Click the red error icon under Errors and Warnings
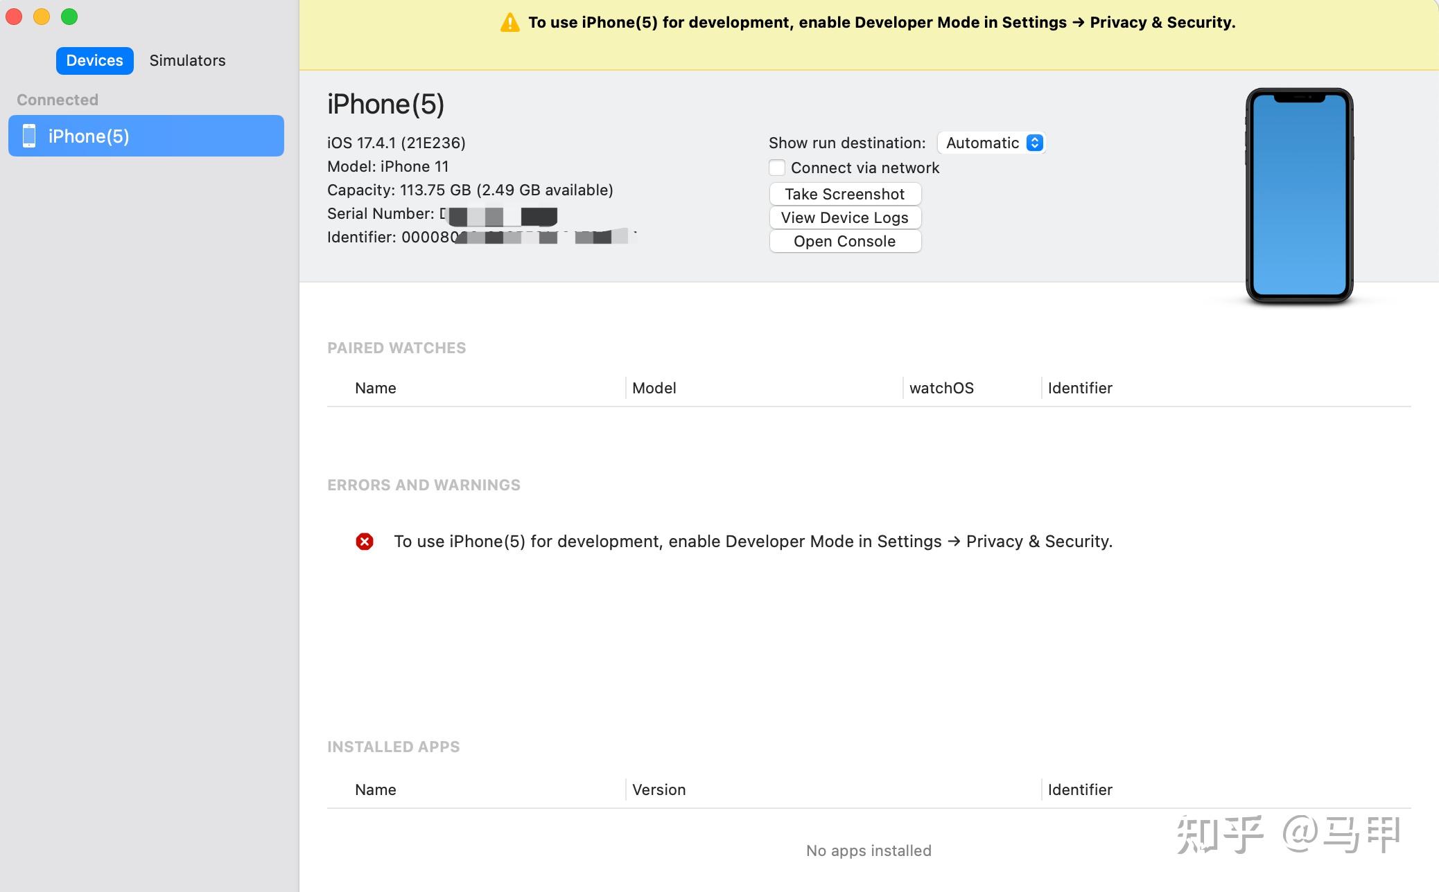Viewport: 1439px width, 892px height. 365,542
